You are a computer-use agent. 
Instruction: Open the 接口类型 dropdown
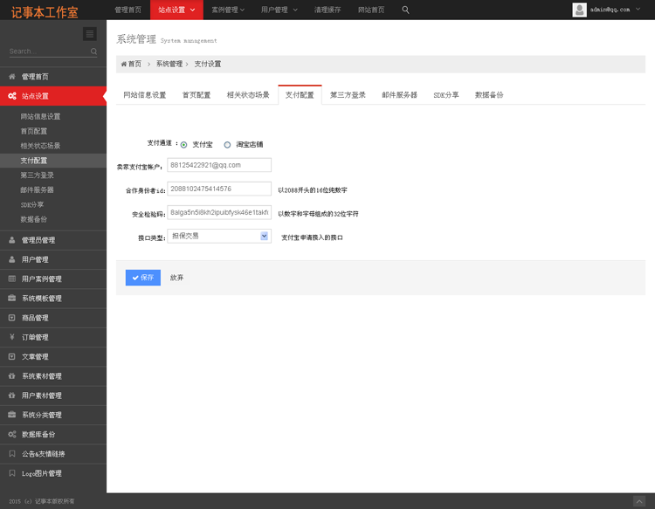[x=219, y=236]
